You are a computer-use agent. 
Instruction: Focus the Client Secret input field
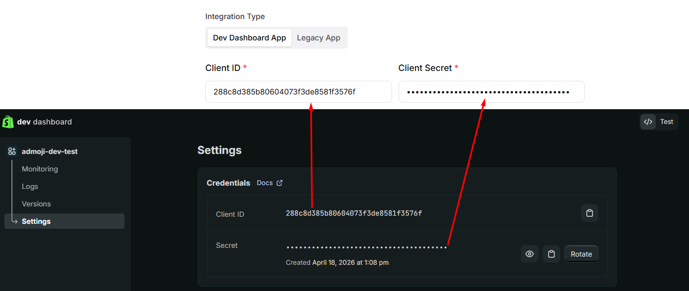coord(491,92)
